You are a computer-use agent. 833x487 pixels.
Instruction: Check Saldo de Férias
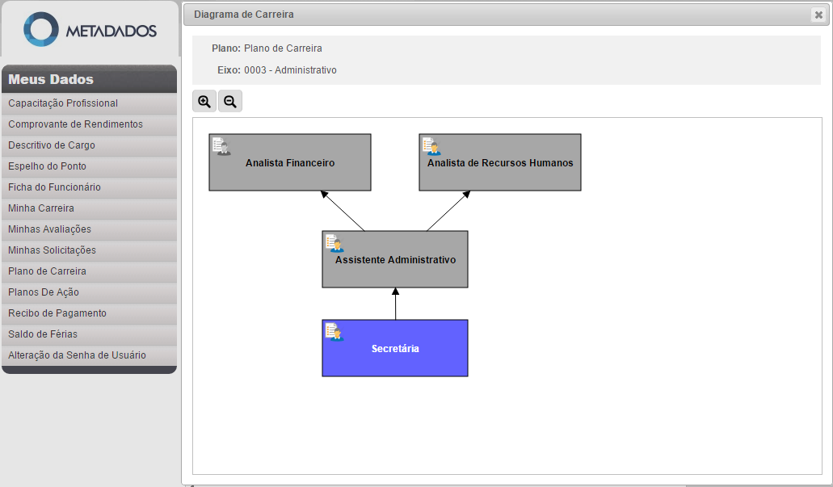[x=43, y=334]
